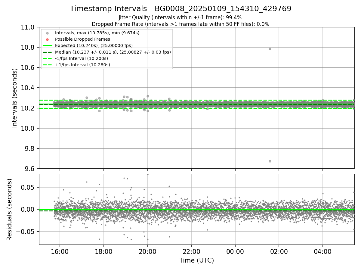Click the Time (UTC) x-axis label
361x271 pixels.
click(197, 260)
